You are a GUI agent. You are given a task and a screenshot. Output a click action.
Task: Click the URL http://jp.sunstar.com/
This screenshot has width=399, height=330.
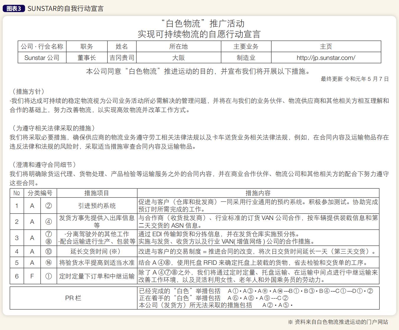[x=326, y=58]
